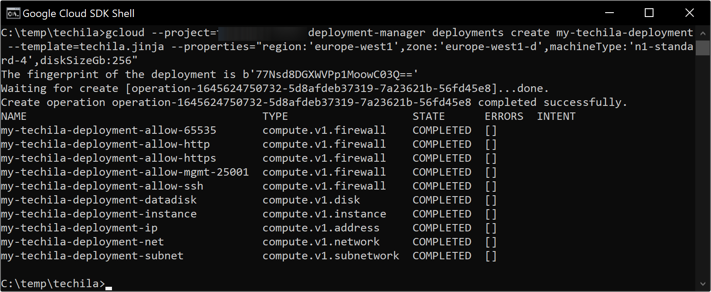Maximize the Cloud SDK Shell window
This screenshot has height=292, width=711.
point(649,13)
